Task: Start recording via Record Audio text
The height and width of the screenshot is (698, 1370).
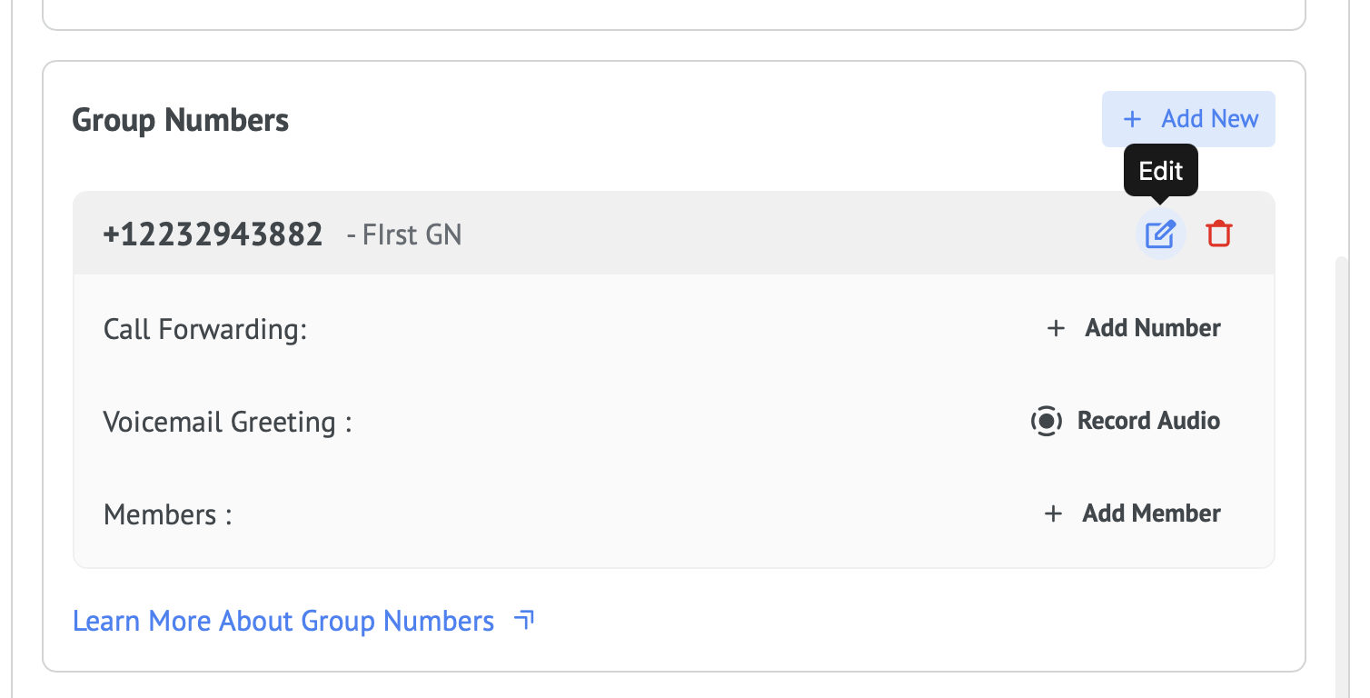Action: coord(1148,421)
